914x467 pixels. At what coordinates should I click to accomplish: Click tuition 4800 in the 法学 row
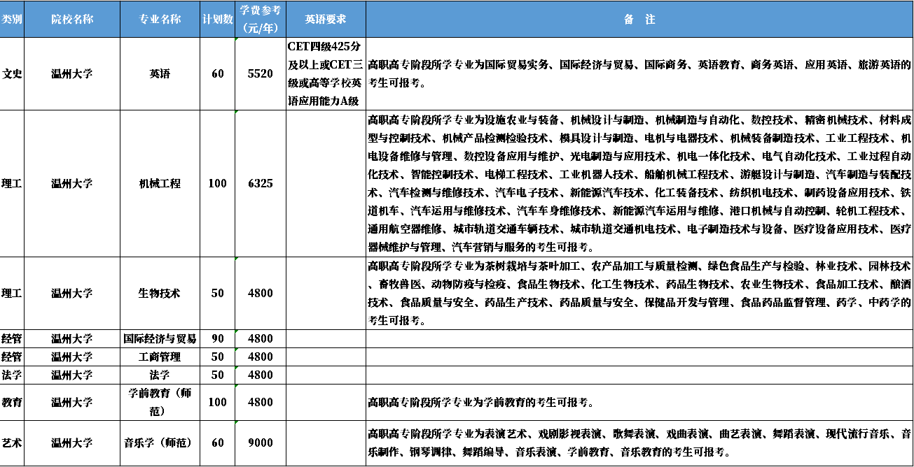tap(261, 375)
